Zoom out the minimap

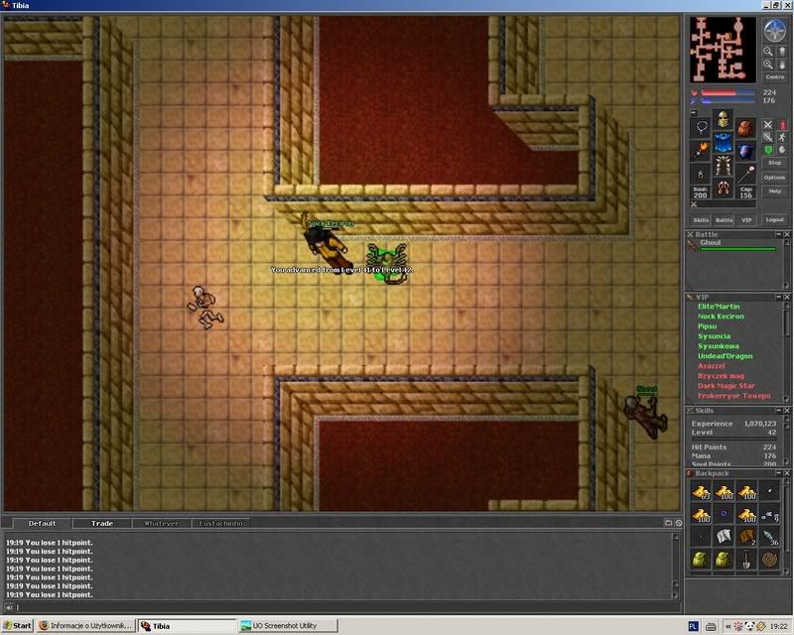pyautogui.click(x=768, y=52)
